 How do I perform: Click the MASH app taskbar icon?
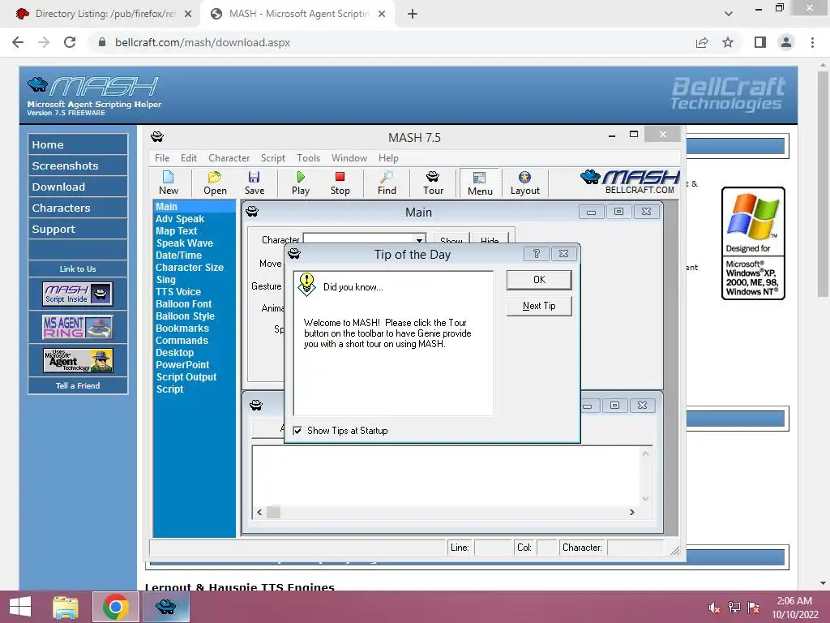point(165,607)
